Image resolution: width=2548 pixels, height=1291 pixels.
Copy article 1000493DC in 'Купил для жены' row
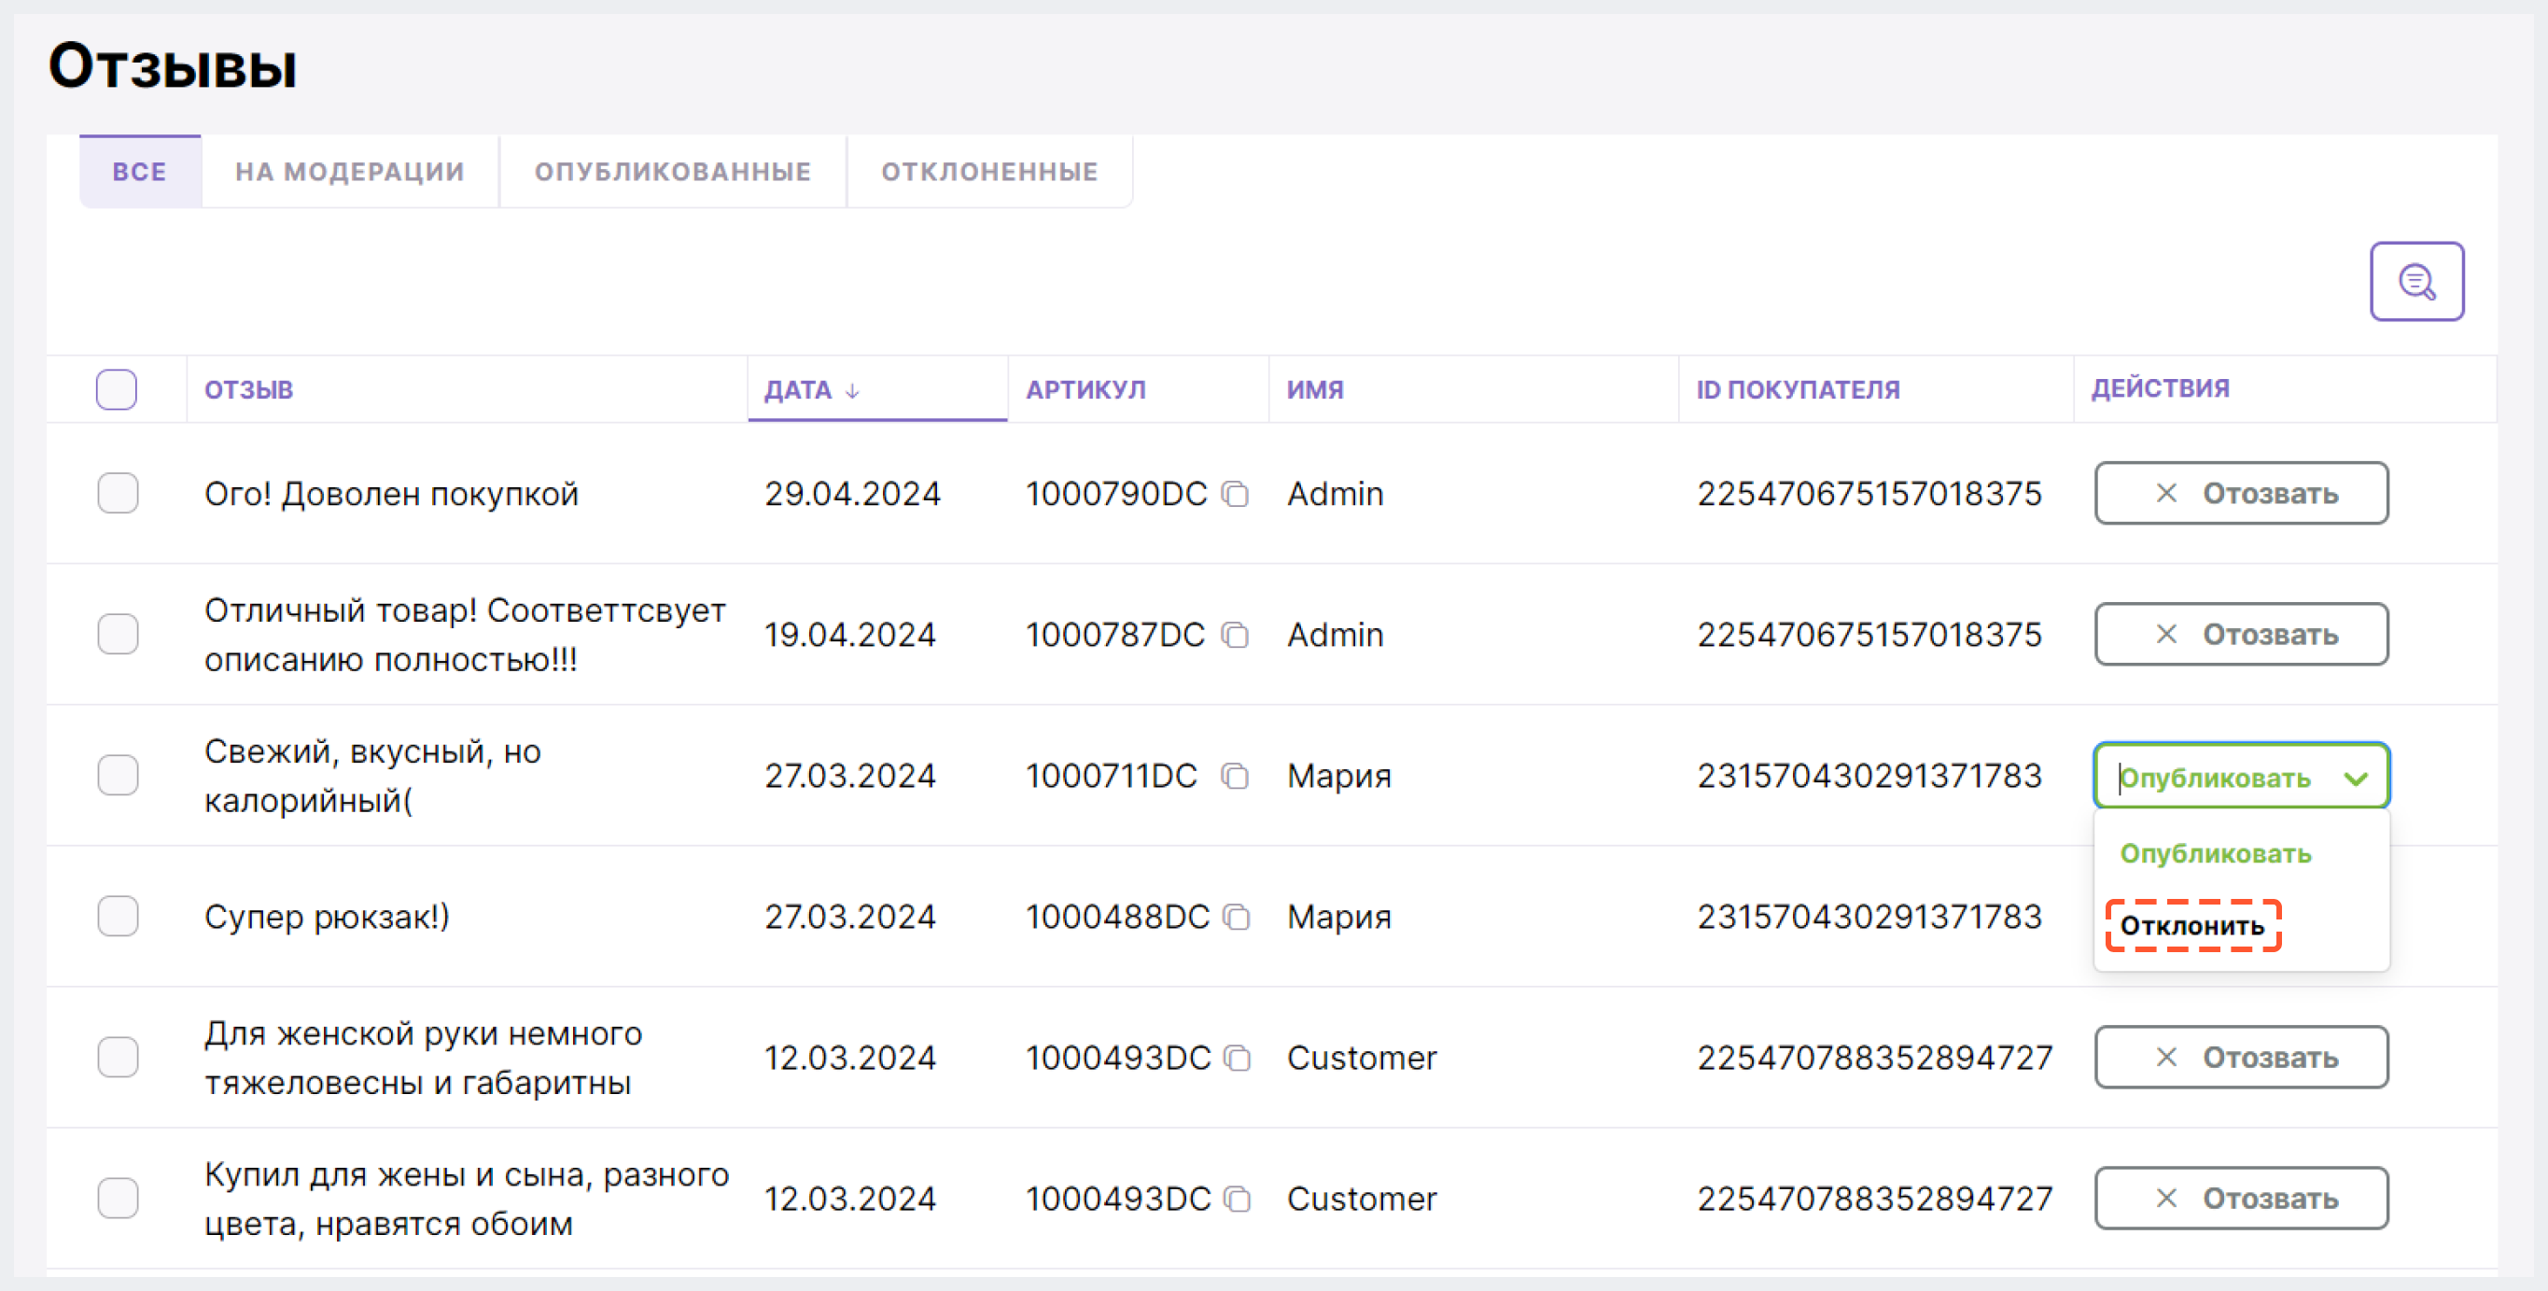[x=1238, y=1199]
